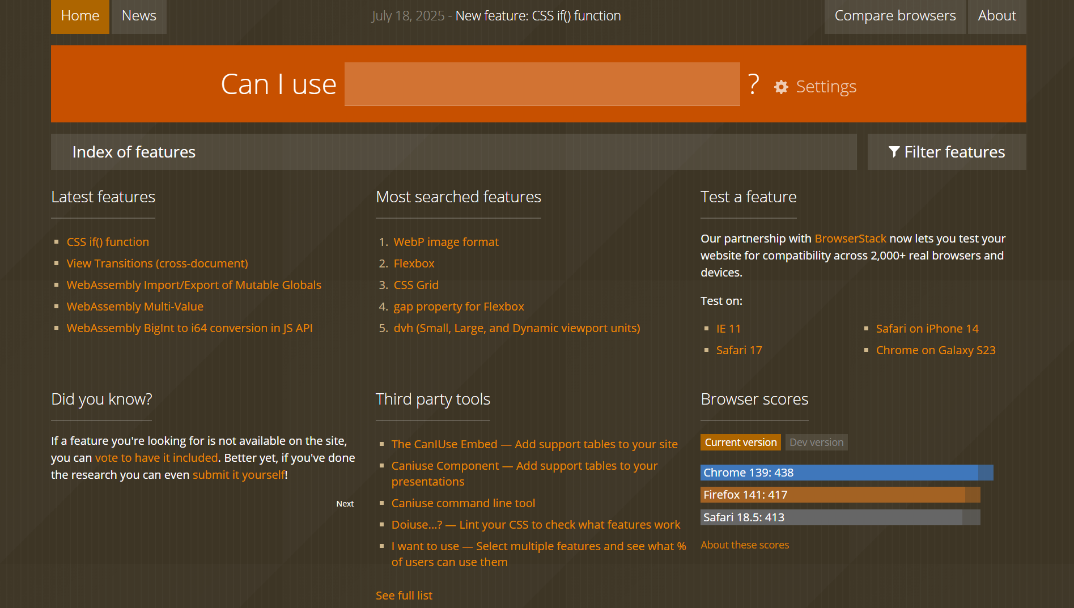Open WebAssembly Multi-Value feature
Image resolution: width=1074 pixels, height=608 pixels.
click(135, 307)
